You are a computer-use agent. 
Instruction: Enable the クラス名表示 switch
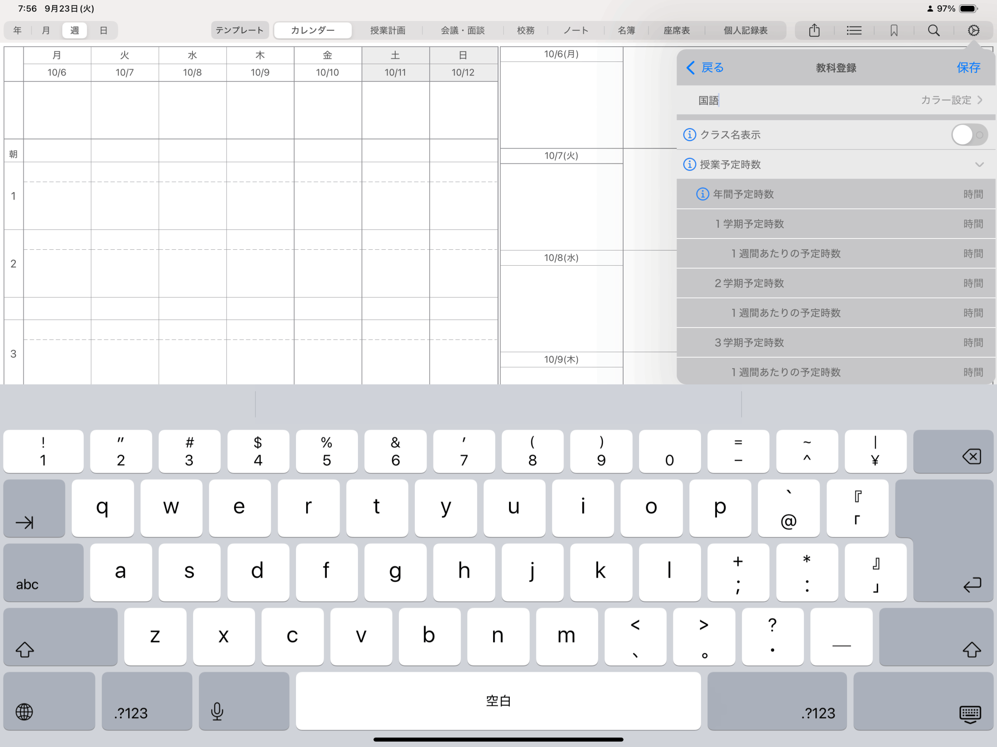969,135
